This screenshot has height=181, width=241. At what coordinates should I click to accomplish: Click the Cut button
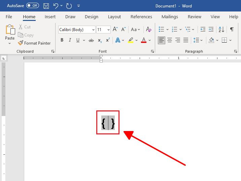[25, 27]
